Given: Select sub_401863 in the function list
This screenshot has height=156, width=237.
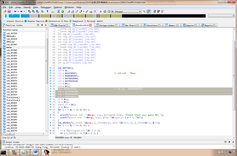Looking at the screenshot, I should [x=12, y=44].
